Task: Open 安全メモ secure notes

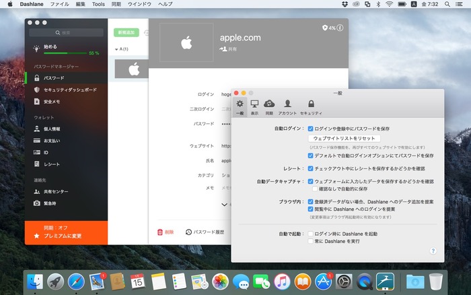Action: click(66, 102)
